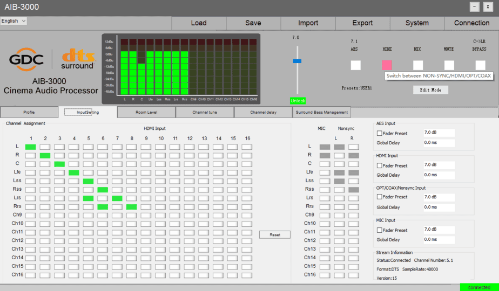Switch to Surround Bass Management tab
Screen dimensions: 499x291
point(322,112)
